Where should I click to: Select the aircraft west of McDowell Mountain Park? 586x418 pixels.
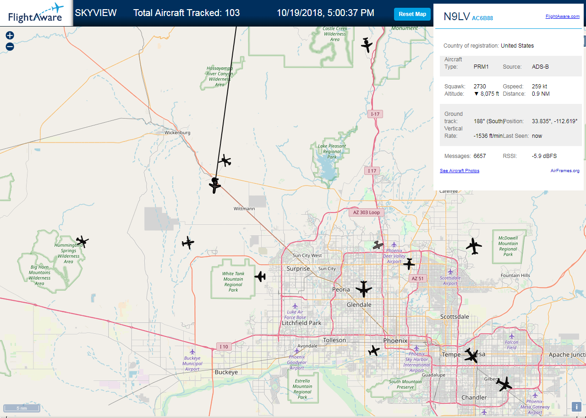pos(474,246)
